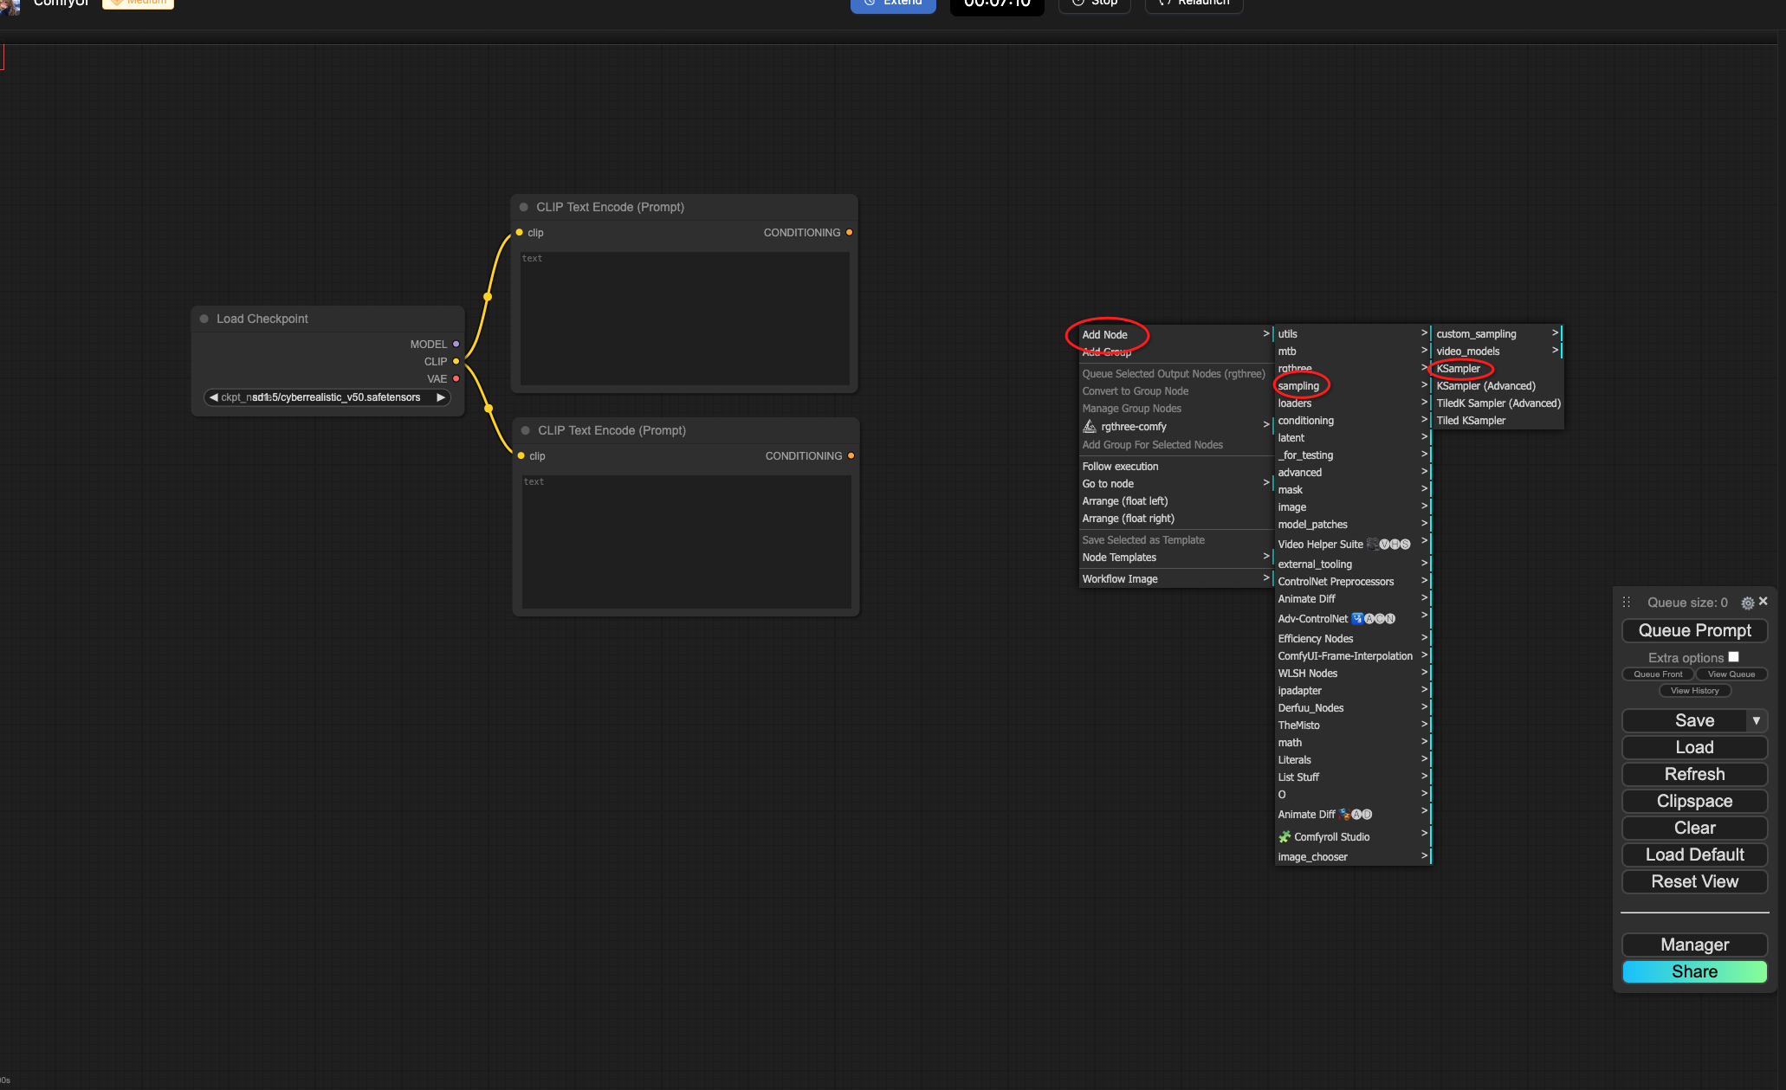The width and height of the screenshot is (1786, 1090).
Task: Open settings via the gear icon
Action: click(1747, 603)
